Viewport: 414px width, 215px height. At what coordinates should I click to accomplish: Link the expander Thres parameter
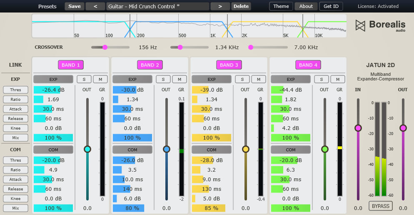pos(15,90)
